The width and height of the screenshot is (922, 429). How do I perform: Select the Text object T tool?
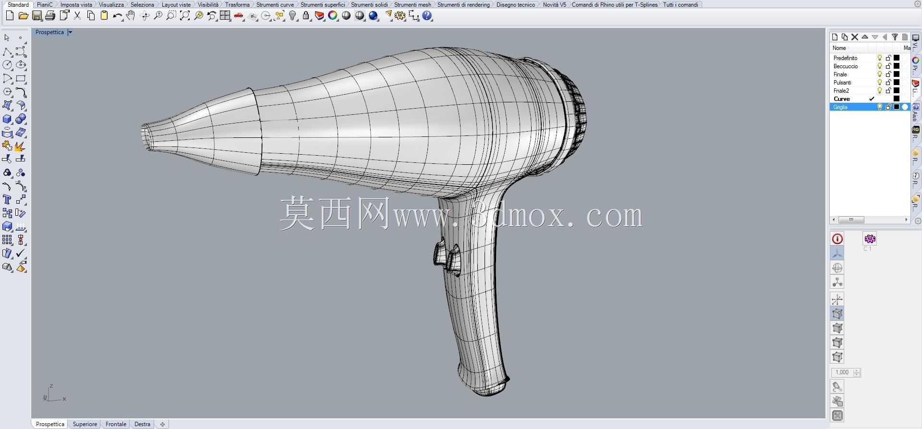7,199
